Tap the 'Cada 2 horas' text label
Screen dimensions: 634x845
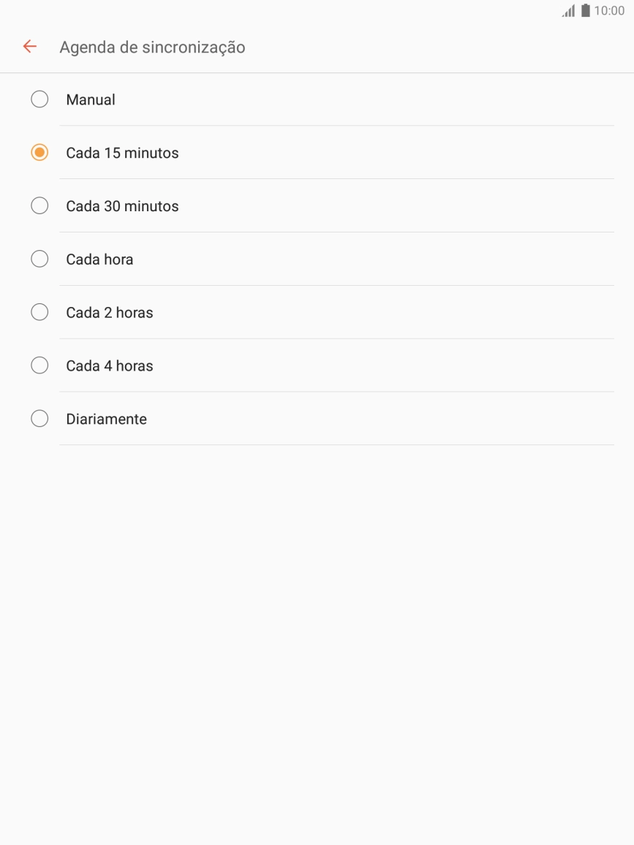(110, 313)
